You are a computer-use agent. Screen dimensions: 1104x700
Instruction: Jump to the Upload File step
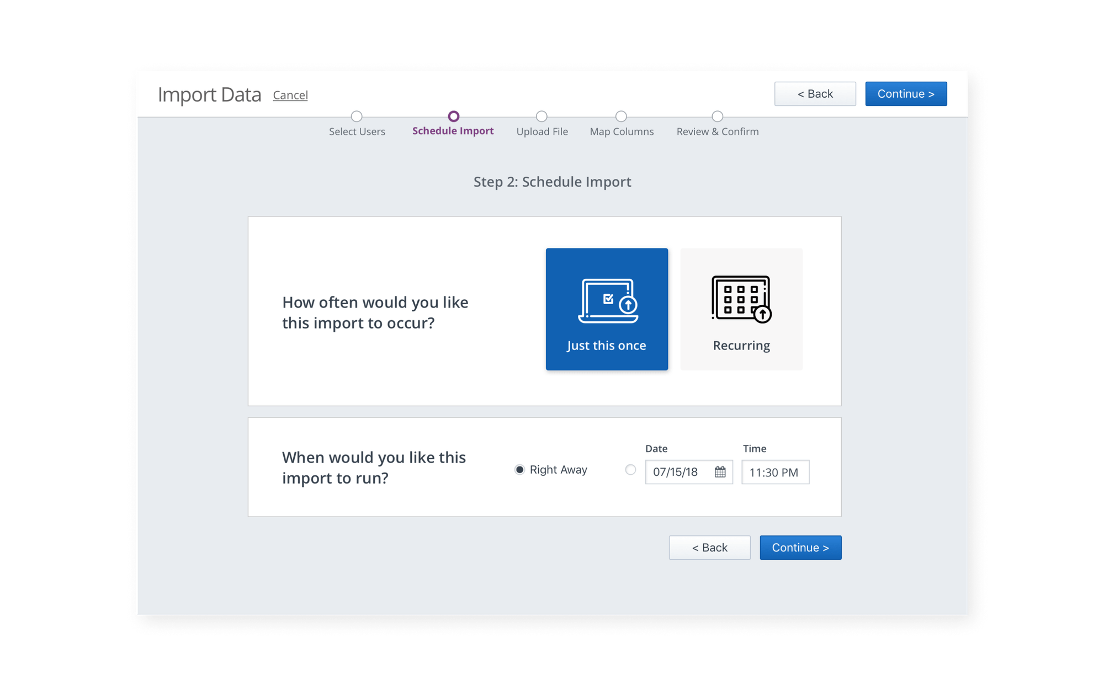(x=542, y=131)
